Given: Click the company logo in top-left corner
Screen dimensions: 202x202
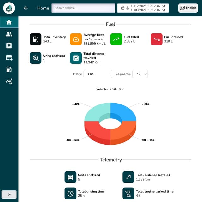Looking at the screenshot, I should point(9,8).
